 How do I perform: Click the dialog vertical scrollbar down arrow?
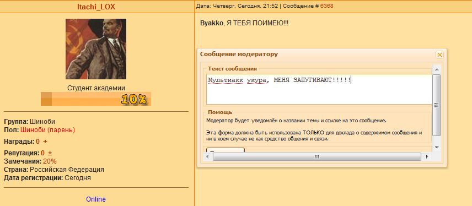[437, 148]
